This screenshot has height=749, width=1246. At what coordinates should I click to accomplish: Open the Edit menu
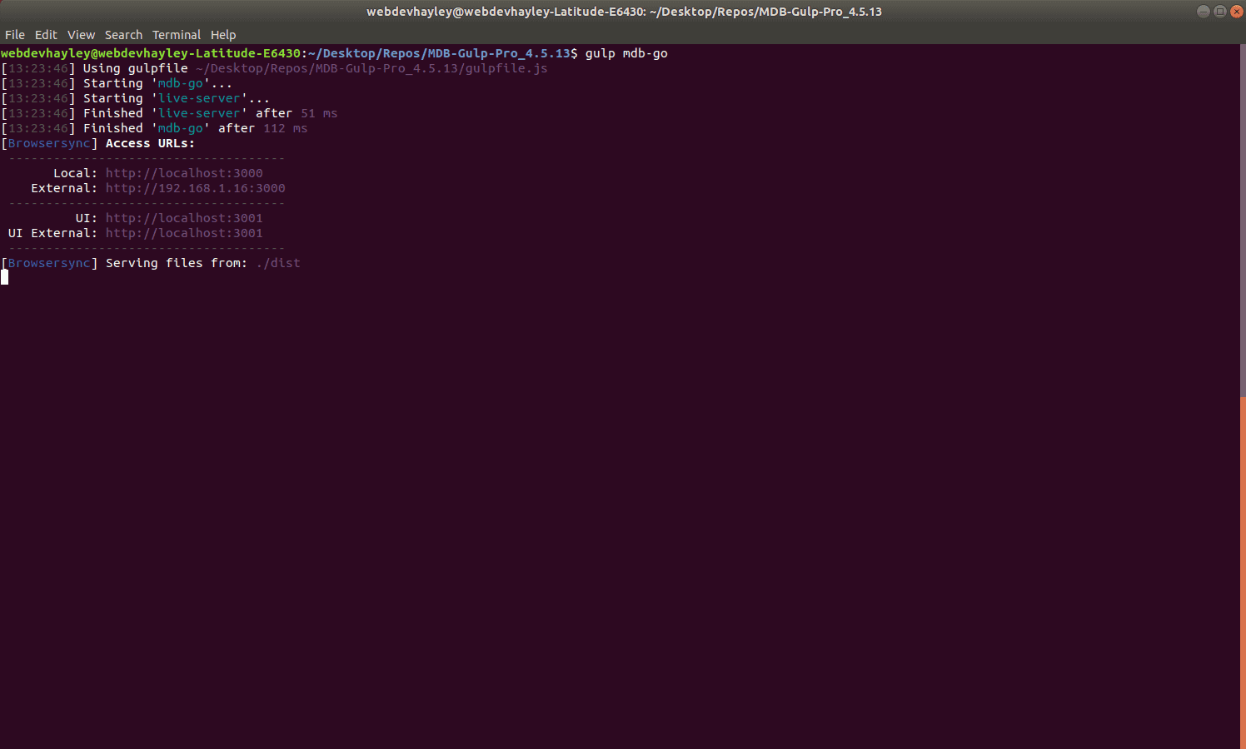coord(46,35)
